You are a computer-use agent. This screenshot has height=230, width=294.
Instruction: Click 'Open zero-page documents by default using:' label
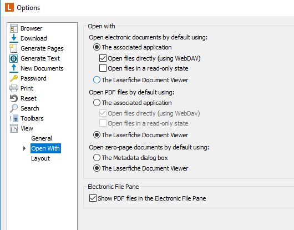149,147
